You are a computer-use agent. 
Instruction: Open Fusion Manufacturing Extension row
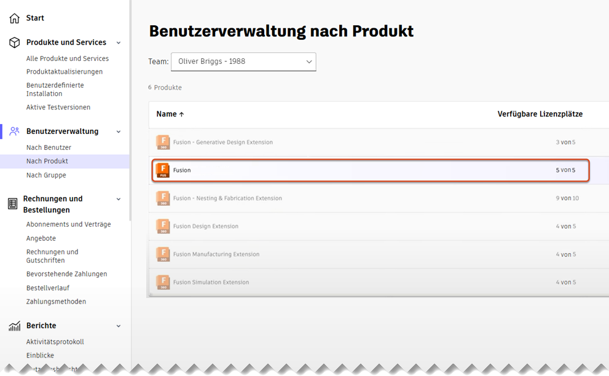pyautogui.click(x=379, y=254)
